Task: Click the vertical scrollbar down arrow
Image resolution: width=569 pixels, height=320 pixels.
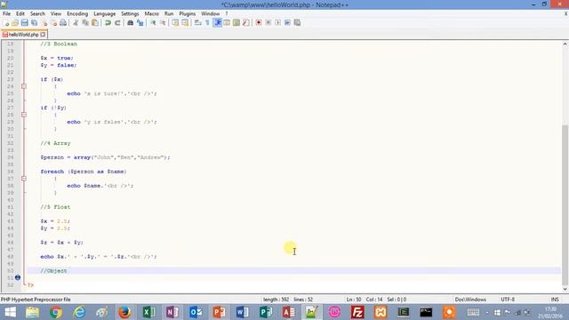Action: pyautogui.click(x=565, y=289)
